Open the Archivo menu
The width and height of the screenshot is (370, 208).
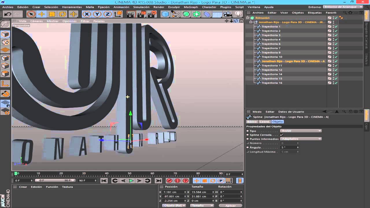point(8,7)
